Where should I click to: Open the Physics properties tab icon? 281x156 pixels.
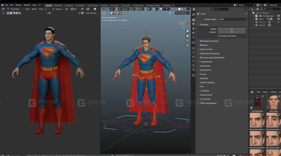click(x=194, y=53)
